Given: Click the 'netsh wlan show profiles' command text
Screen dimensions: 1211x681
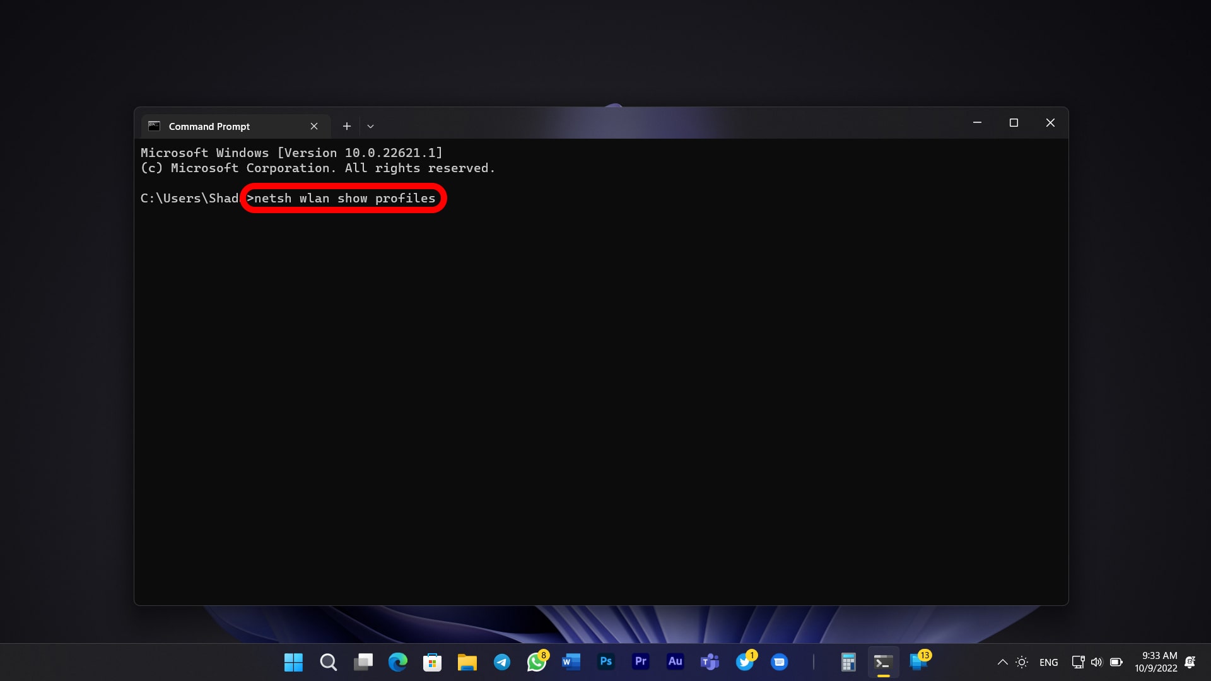Looking at the screenshot, I should point(344,198).
